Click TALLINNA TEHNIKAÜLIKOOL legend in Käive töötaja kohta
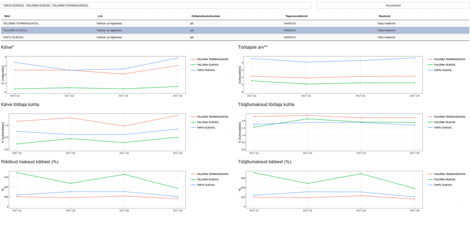471x226 pixels. tap(209, 117)
